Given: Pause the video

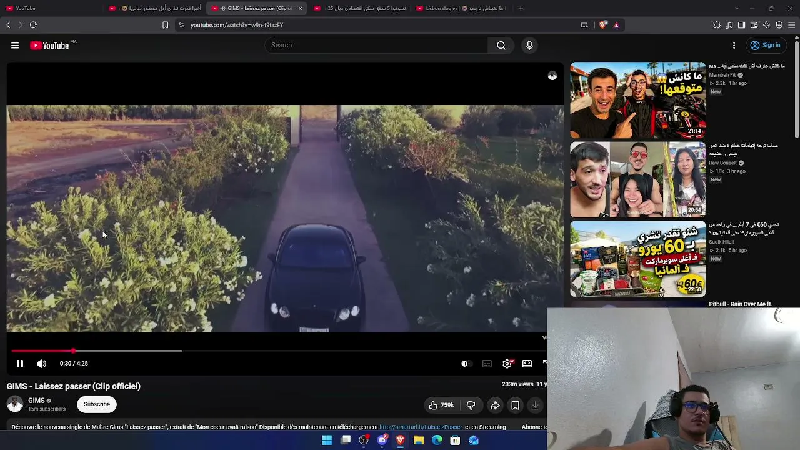Looking at the screenshot, I should tap(20, 364).
